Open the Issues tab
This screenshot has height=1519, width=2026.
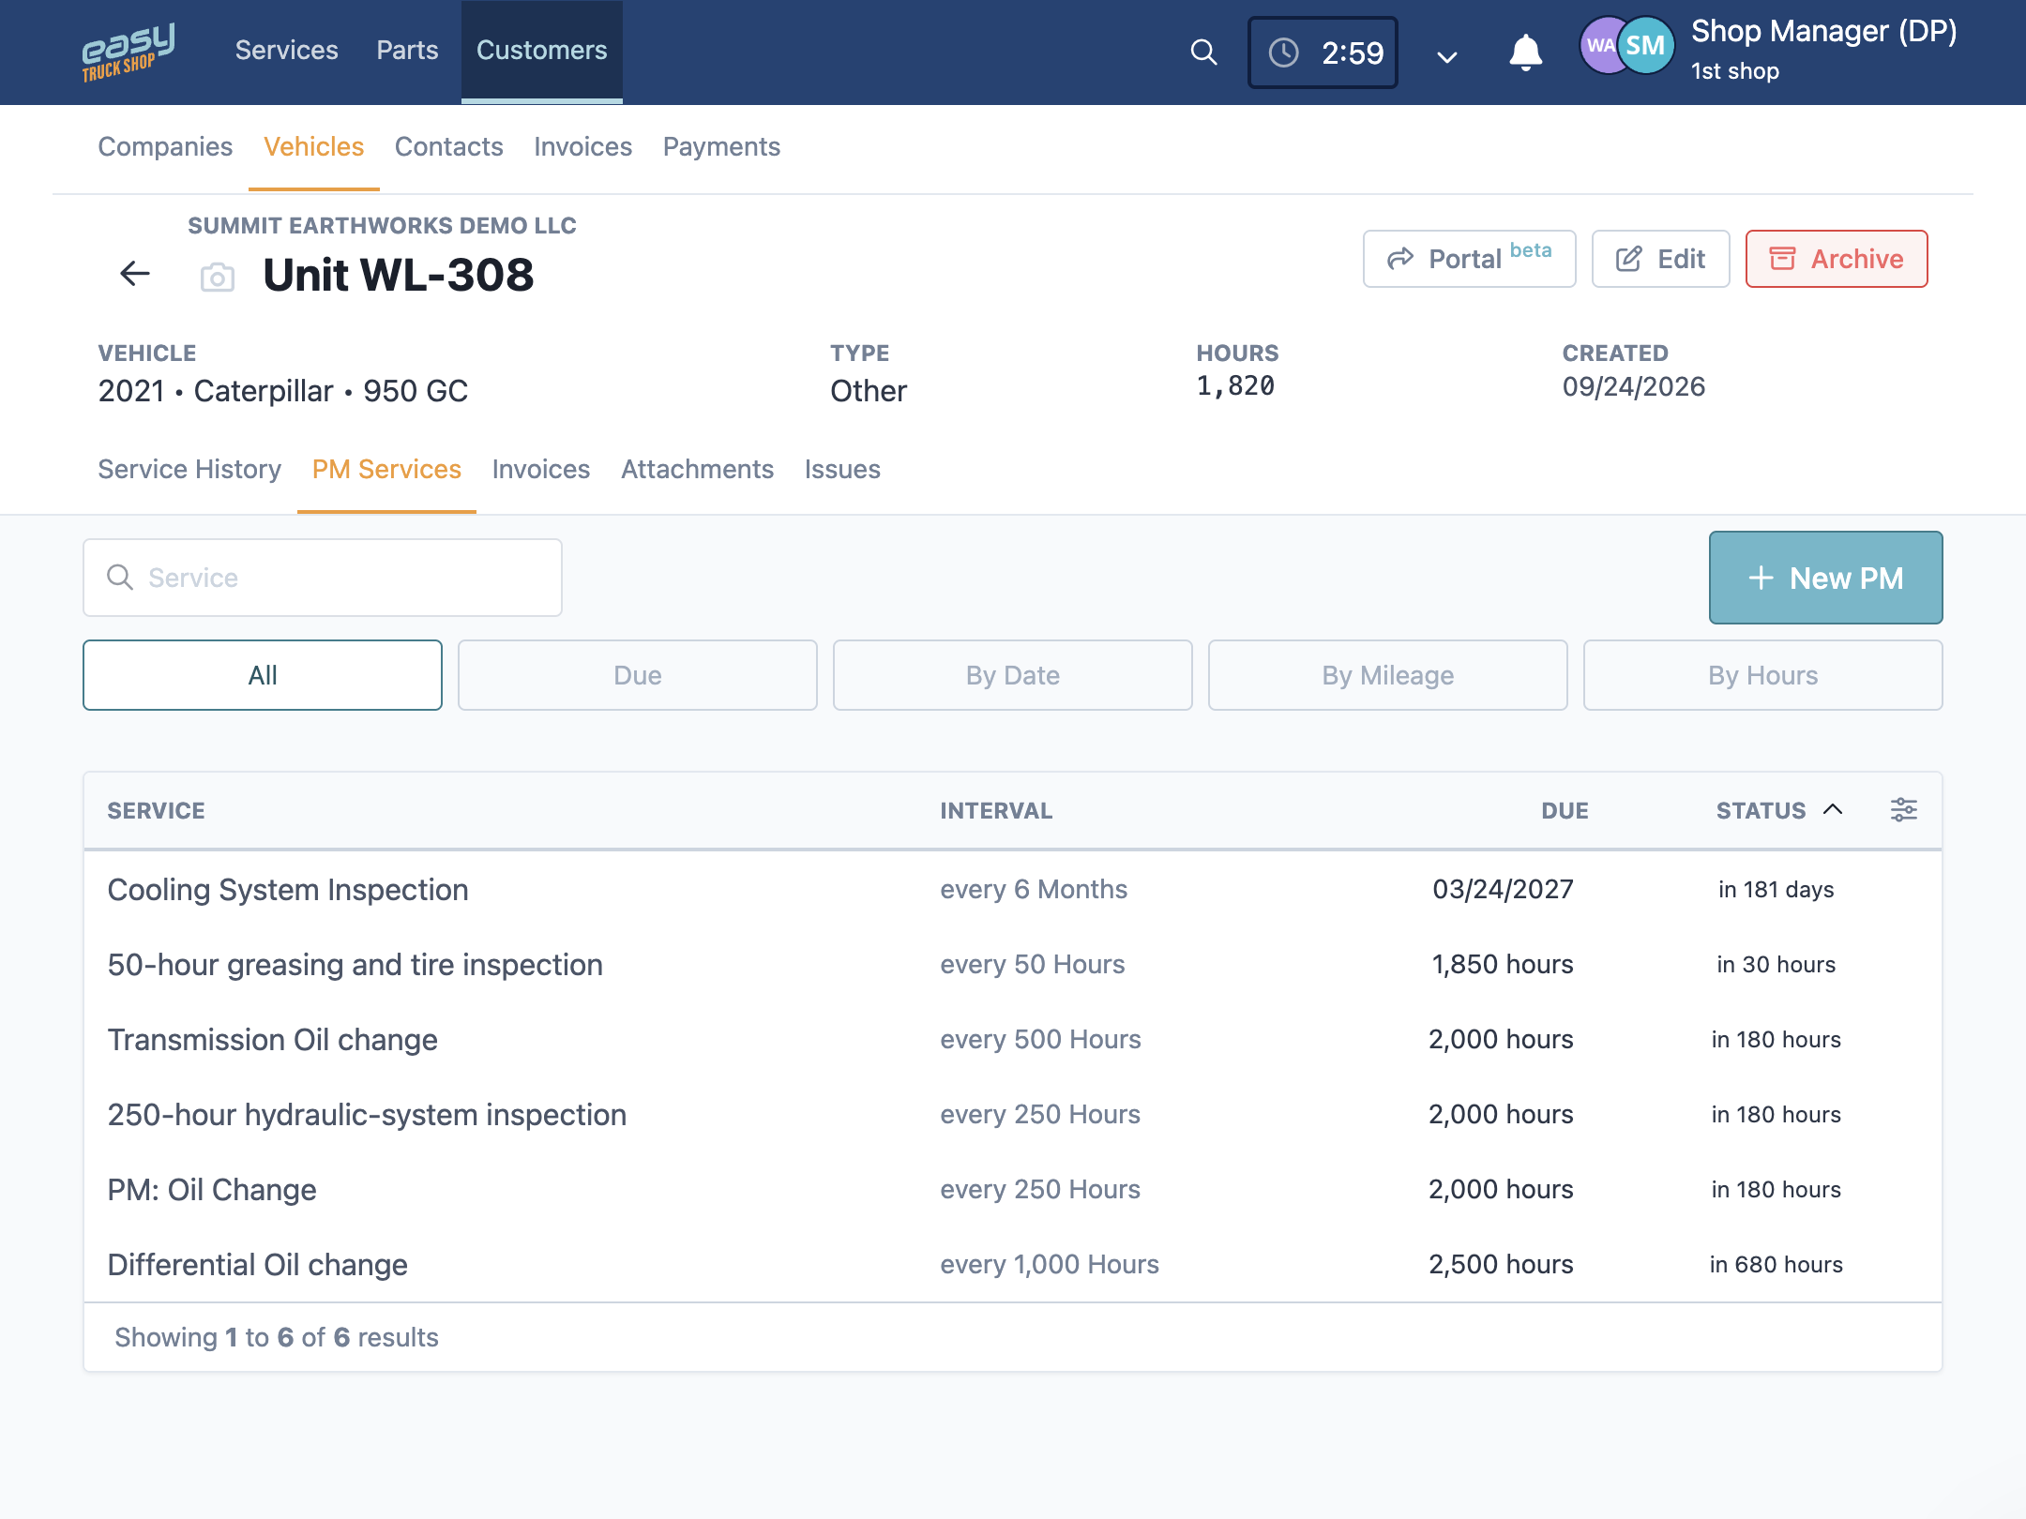[842, 469]
